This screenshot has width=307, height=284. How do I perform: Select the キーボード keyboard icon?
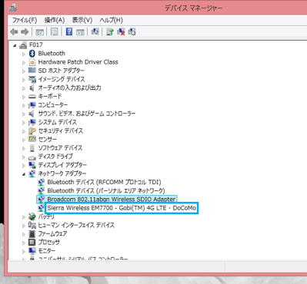point(32,97)
